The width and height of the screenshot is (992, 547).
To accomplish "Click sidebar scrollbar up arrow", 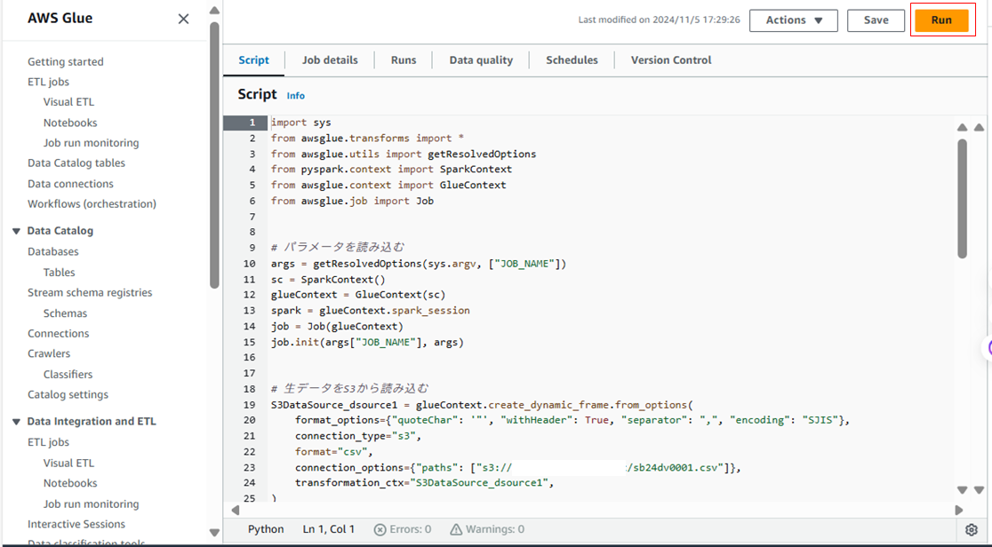I will click(214, 11).
